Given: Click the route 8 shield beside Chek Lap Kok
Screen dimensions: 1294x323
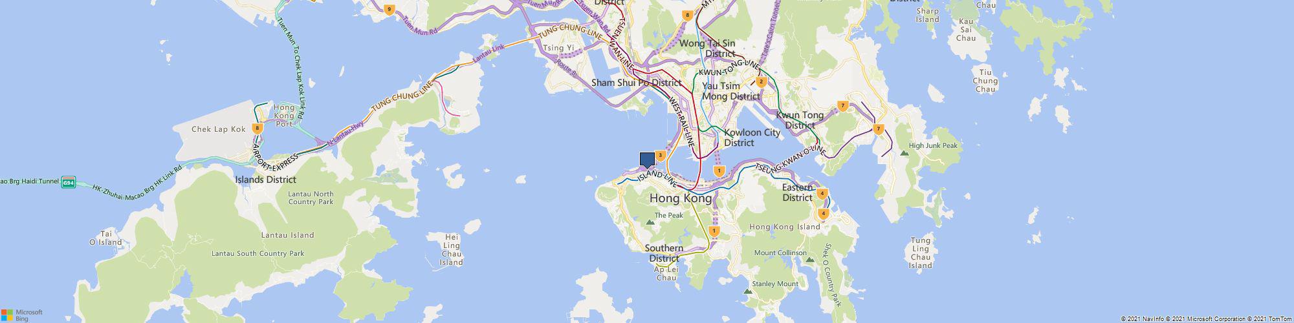Looking at the screenshot, I should coord(258,128).
